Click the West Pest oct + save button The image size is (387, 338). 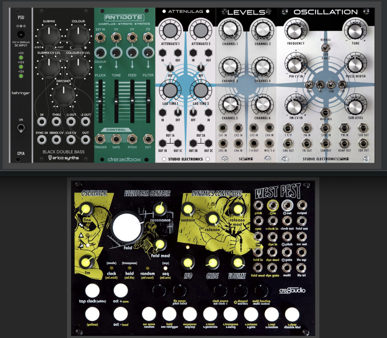point(121,291)
